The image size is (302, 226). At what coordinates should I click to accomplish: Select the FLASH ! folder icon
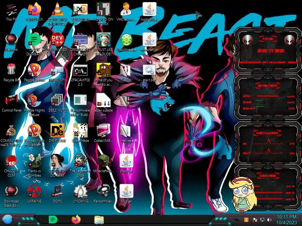click(126, 70)
